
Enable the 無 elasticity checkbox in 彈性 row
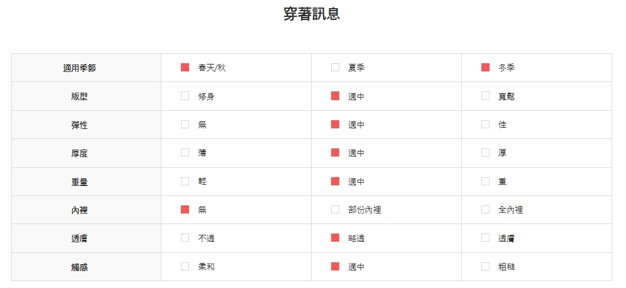(x=185, y=125)
